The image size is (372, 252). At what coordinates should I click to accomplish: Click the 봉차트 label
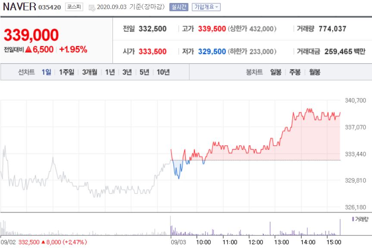pos(254,72)
